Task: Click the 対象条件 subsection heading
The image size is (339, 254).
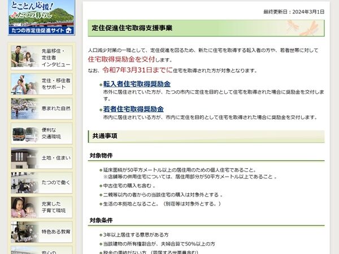Action: pos(101,221)
